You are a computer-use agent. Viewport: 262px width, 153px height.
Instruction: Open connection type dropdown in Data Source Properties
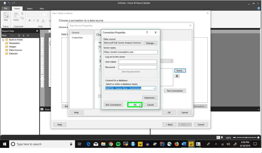click(171, 61)
